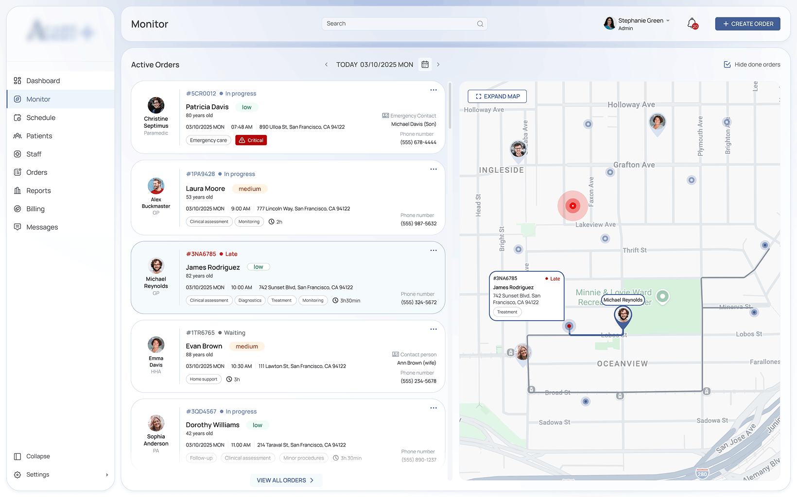The image size is (797, 497).
Task: Select the Schedule icon in sidebar
Action: (17, 117)
